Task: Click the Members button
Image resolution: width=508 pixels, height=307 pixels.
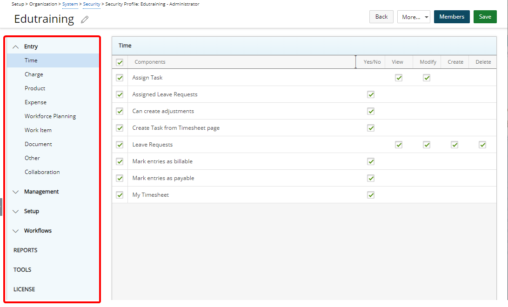Action: tap(452, 17)
